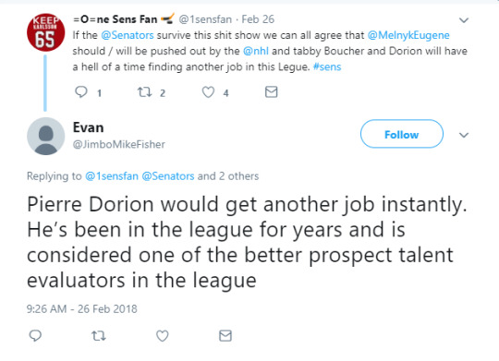499x361 pixels.
Task: Open the tweet options chevron for One Sens Fan
Action: (464, 20)
